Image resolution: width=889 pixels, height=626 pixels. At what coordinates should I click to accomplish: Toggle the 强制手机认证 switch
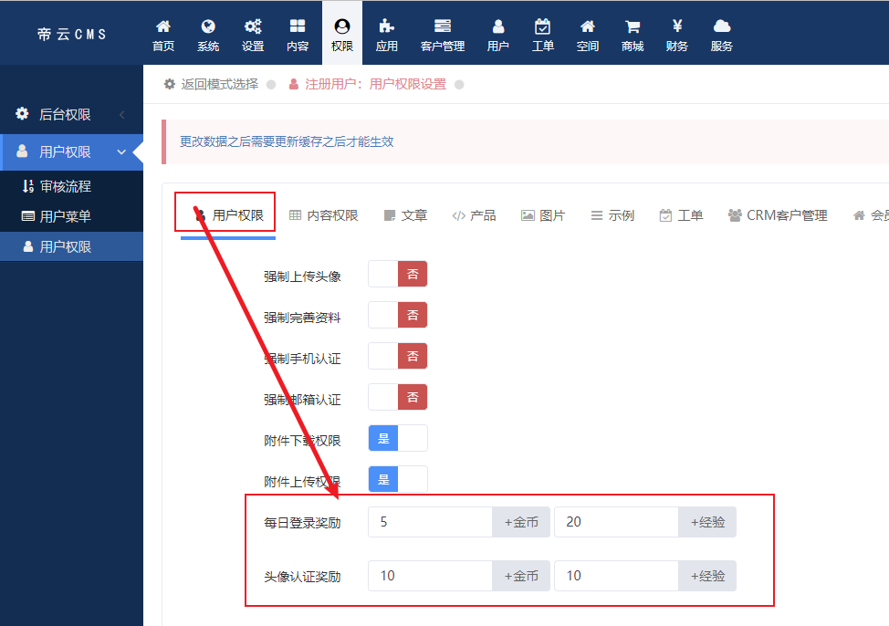(x=397, y=356)
